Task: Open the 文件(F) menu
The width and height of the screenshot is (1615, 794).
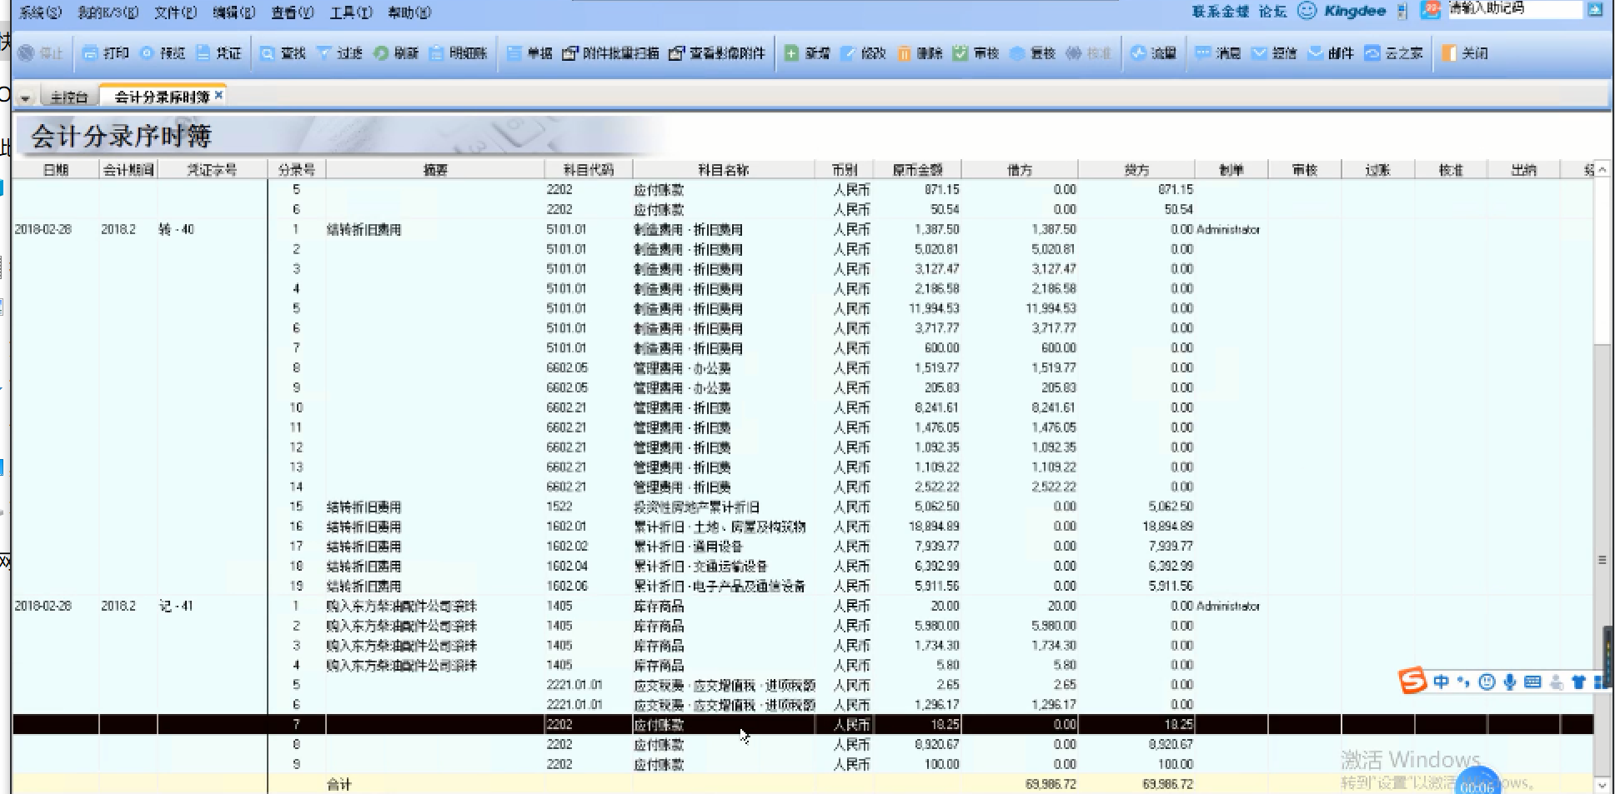Action: click(x=175, y=12)
